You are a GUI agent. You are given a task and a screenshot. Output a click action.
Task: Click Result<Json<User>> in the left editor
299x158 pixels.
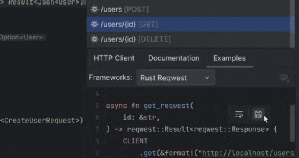(44, 2)
